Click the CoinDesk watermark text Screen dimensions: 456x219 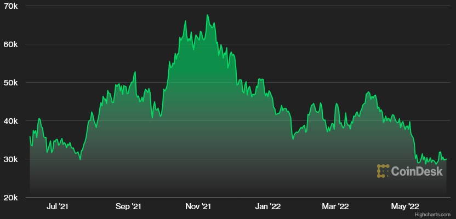coord(418,171)
